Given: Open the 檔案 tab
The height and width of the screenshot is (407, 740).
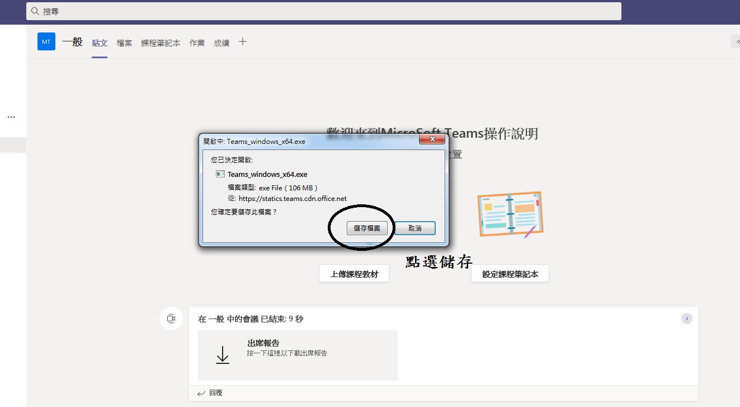Looking at the screenshot, I should [x=124, y=43].
